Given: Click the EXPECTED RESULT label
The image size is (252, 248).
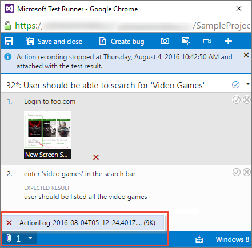Looking at the screenshot, I should coord(47,188).
